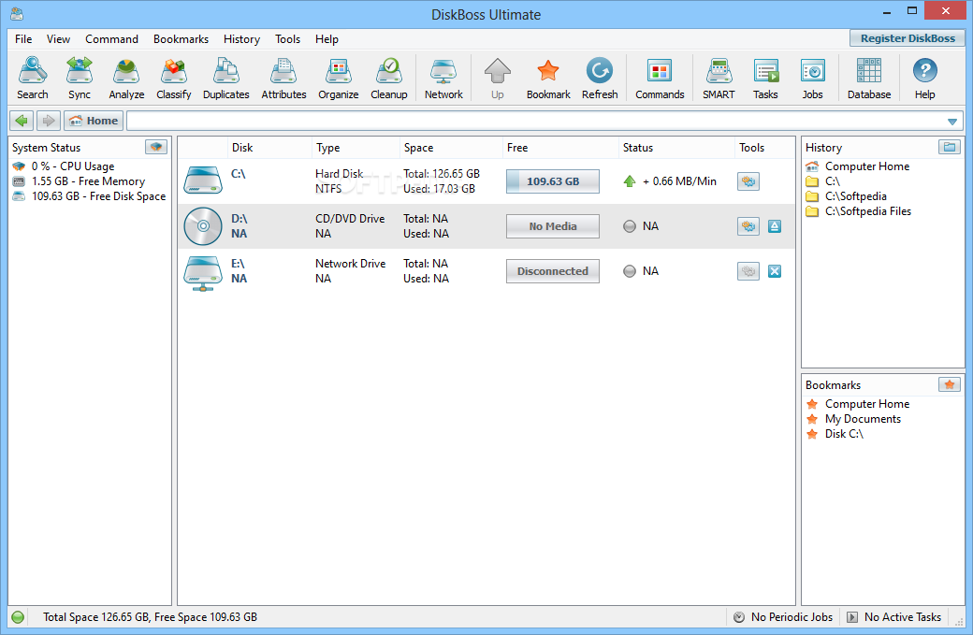The height and width of the screenshot is (635, 973).
Task: Open the SMART disk monitor
Action: click(719, 79)
